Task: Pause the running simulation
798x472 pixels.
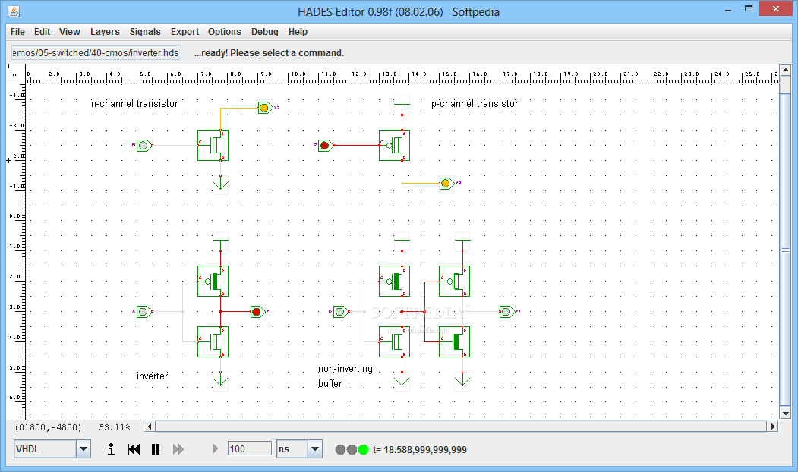Action: (x=156, y=449)
